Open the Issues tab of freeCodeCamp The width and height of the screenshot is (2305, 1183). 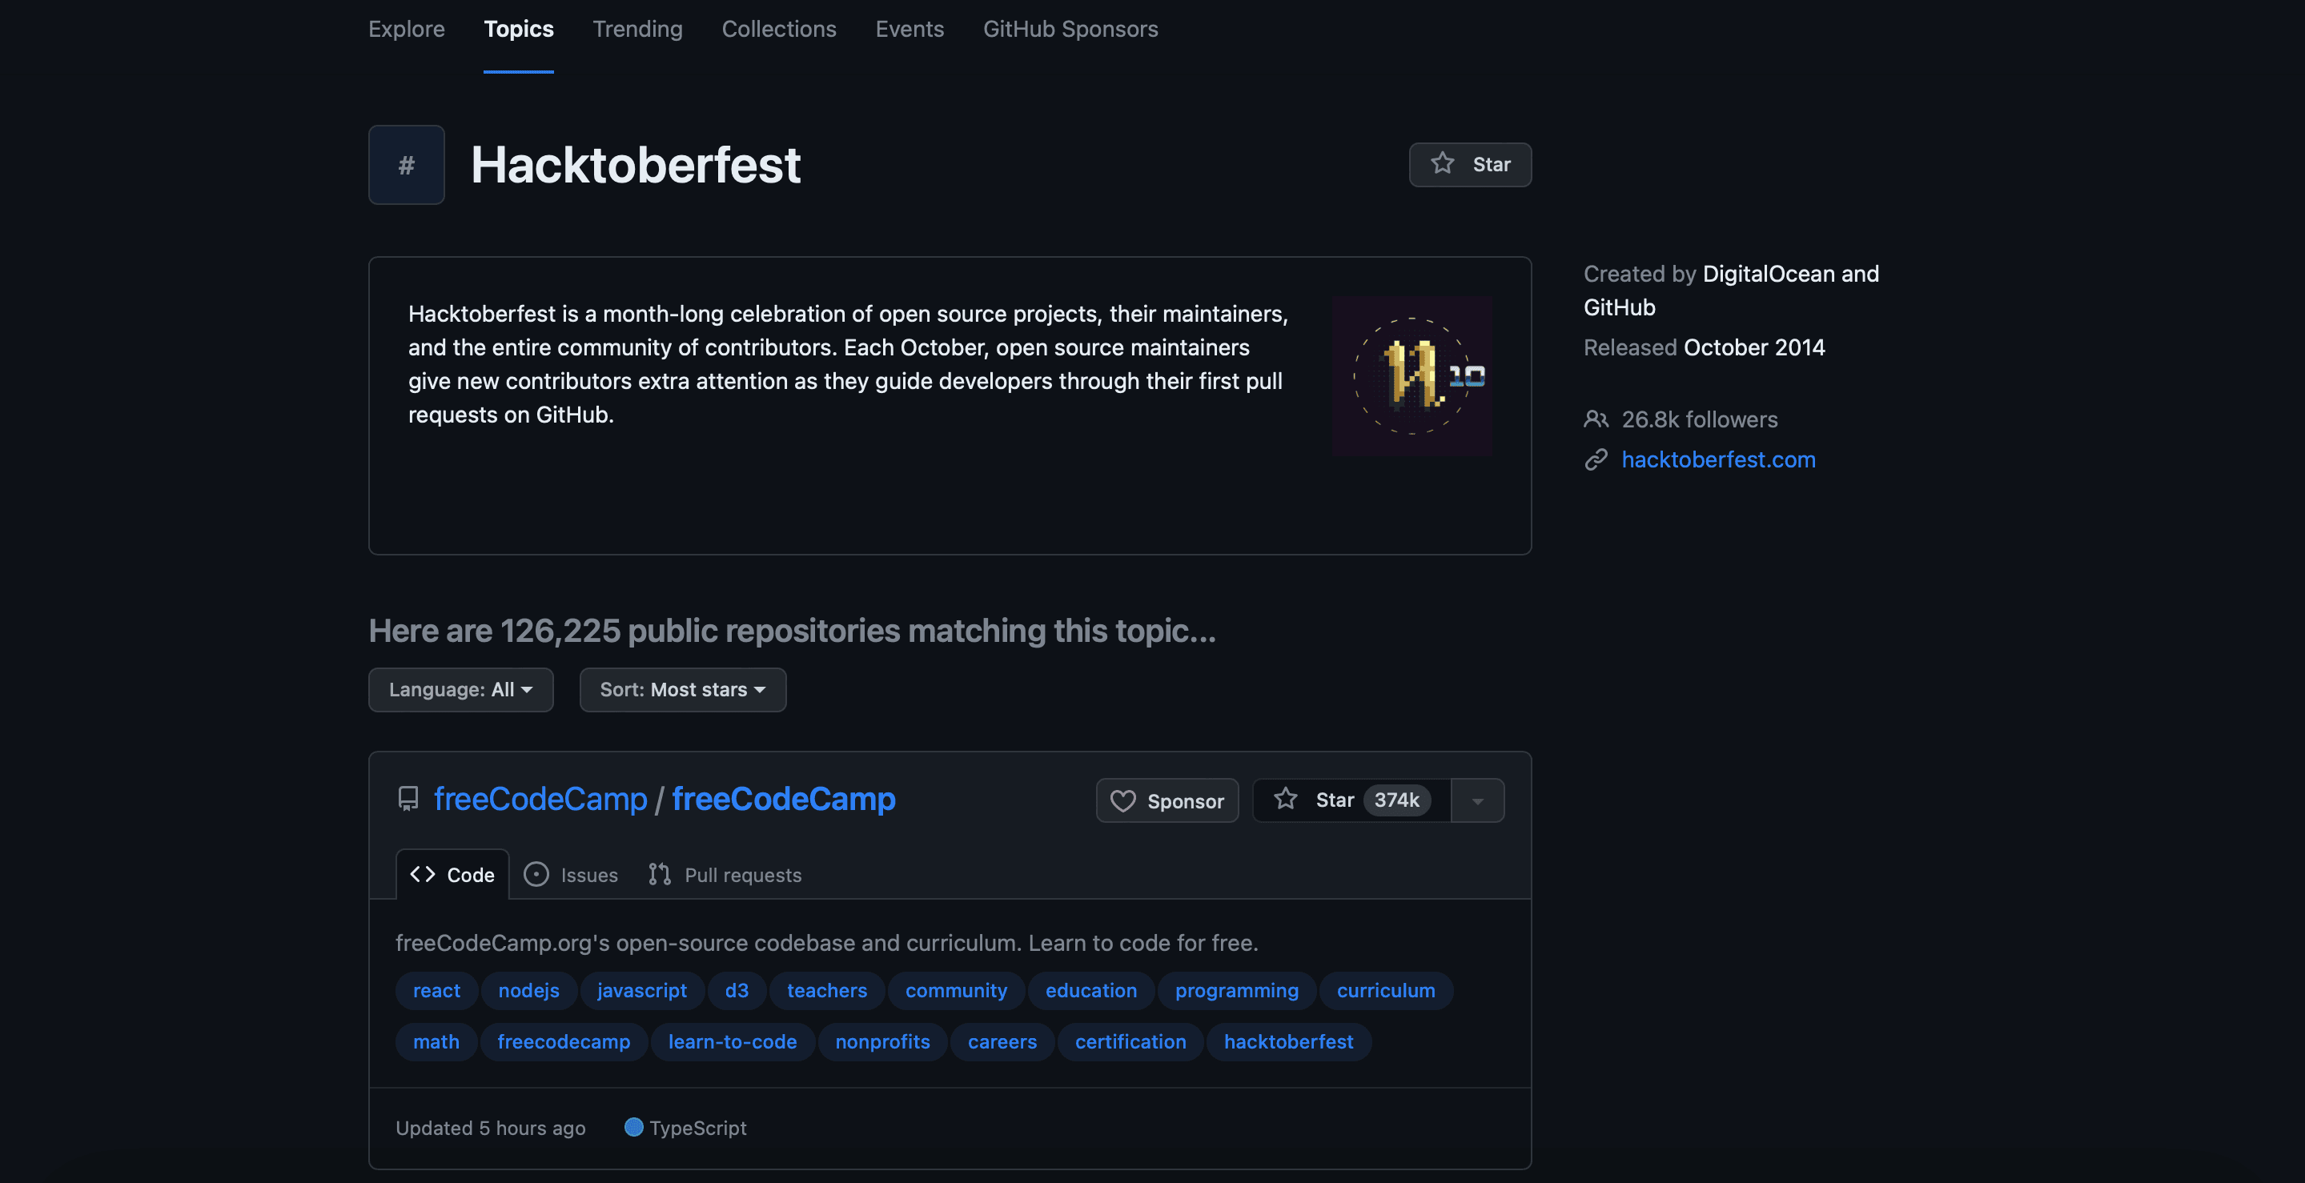pyautogui.click(x=571, y=874)
